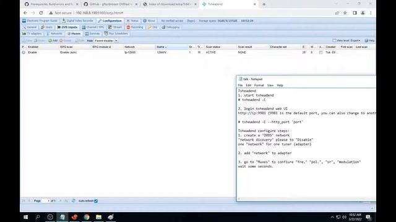The width and height of the screenshot is (396, 222).
Task: Open the Notepad Format menu
Action: pos(259,85)
